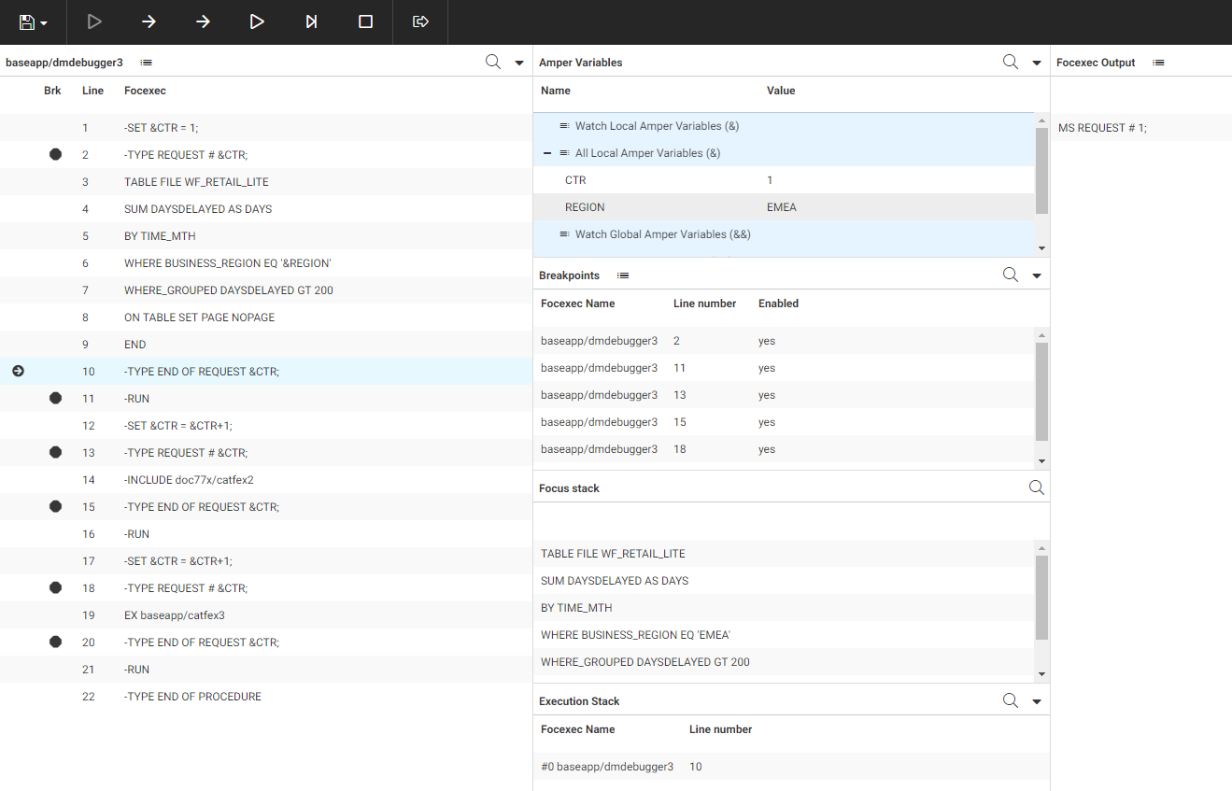Click the step arrow left of the white play icon
The image size is (1232, 791).
203,21
